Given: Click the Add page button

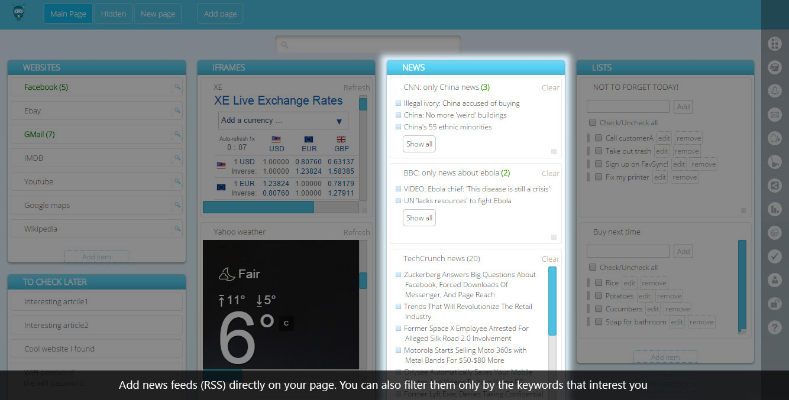Looking at the screenshot, I should coord(220,14).
